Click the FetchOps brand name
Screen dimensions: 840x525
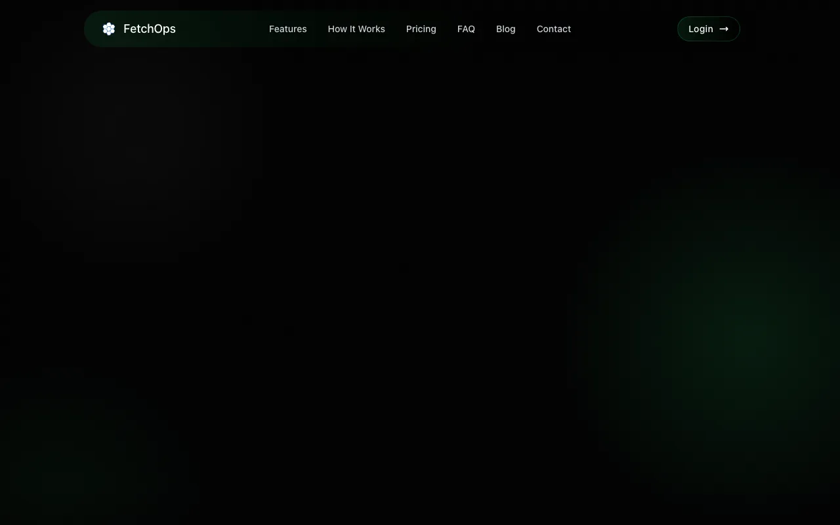point(150,29)
